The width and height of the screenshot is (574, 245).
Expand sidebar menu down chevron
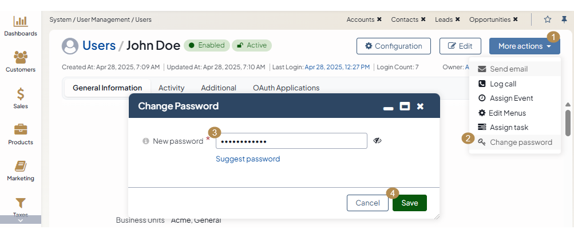(21, 220)
